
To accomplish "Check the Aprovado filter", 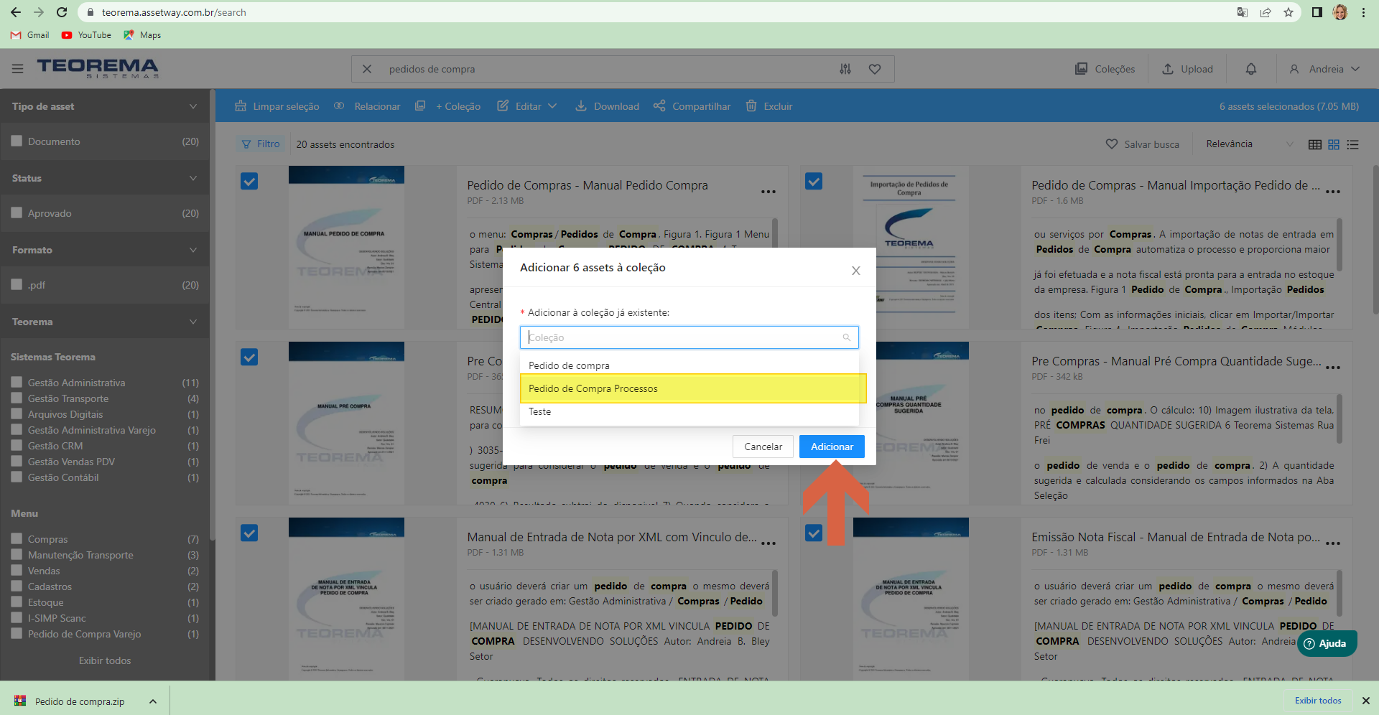I will point(17,212).
